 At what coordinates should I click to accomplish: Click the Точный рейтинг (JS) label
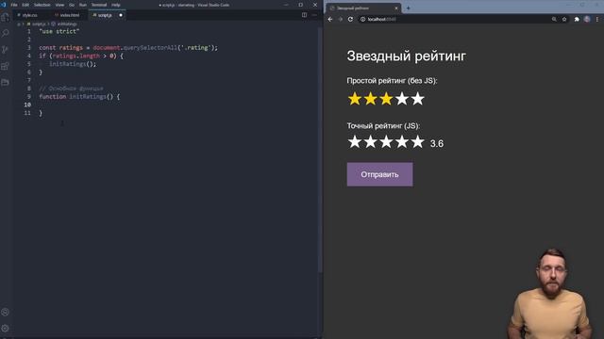click(x=383, y=125)
